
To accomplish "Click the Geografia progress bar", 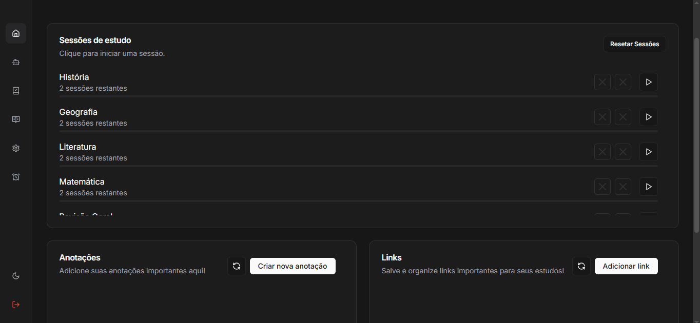I will coord(359,131).
